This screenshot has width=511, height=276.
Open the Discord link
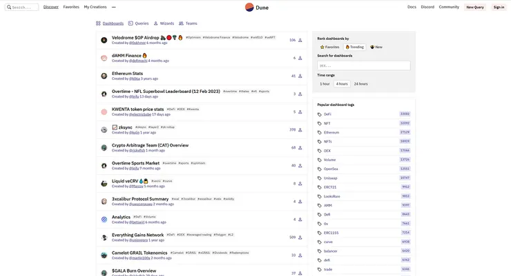427,7
